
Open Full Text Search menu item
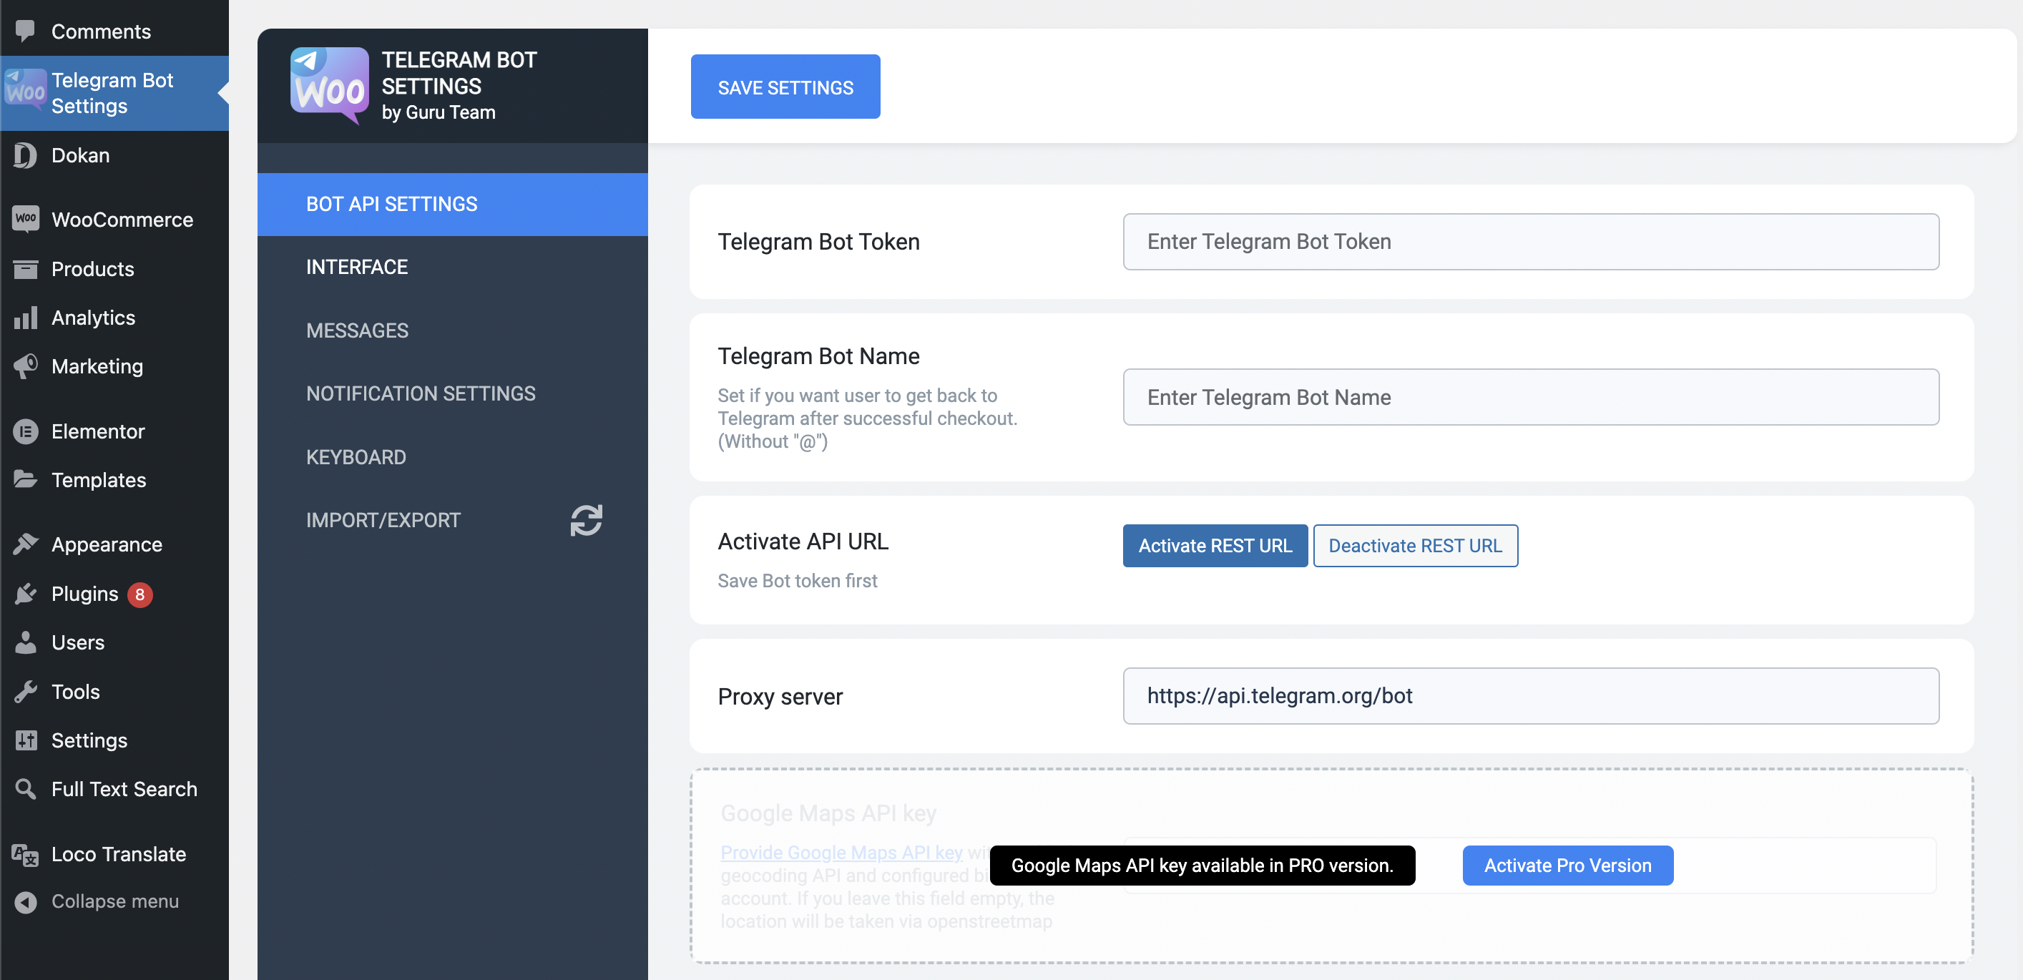coord(114,788)
